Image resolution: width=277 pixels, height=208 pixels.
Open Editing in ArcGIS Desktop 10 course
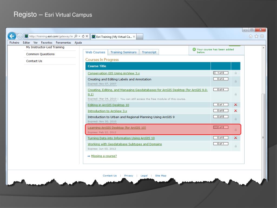pyautogui.click(x=108, y=105)
